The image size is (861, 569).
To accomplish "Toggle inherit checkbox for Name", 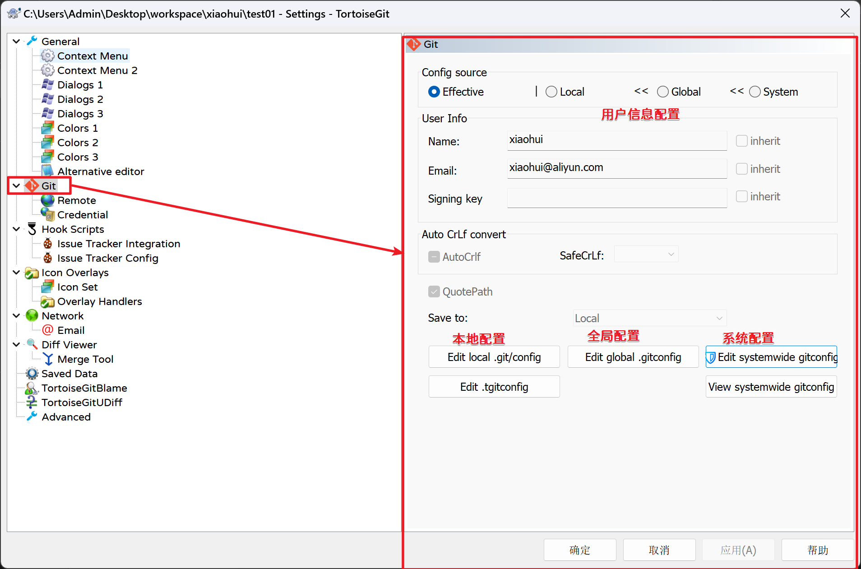I will pyautogui.click(x=742, y=141).
